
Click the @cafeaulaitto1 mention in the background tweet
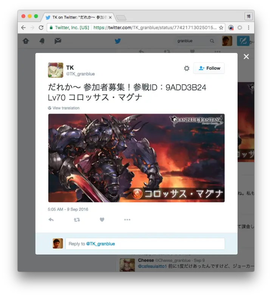tap(152, 266)
